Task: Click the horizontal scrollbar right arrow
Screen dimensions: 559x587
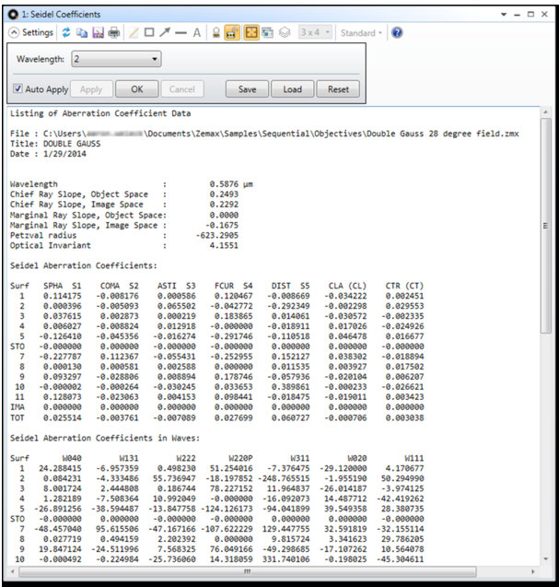Action: coord(533,571)
